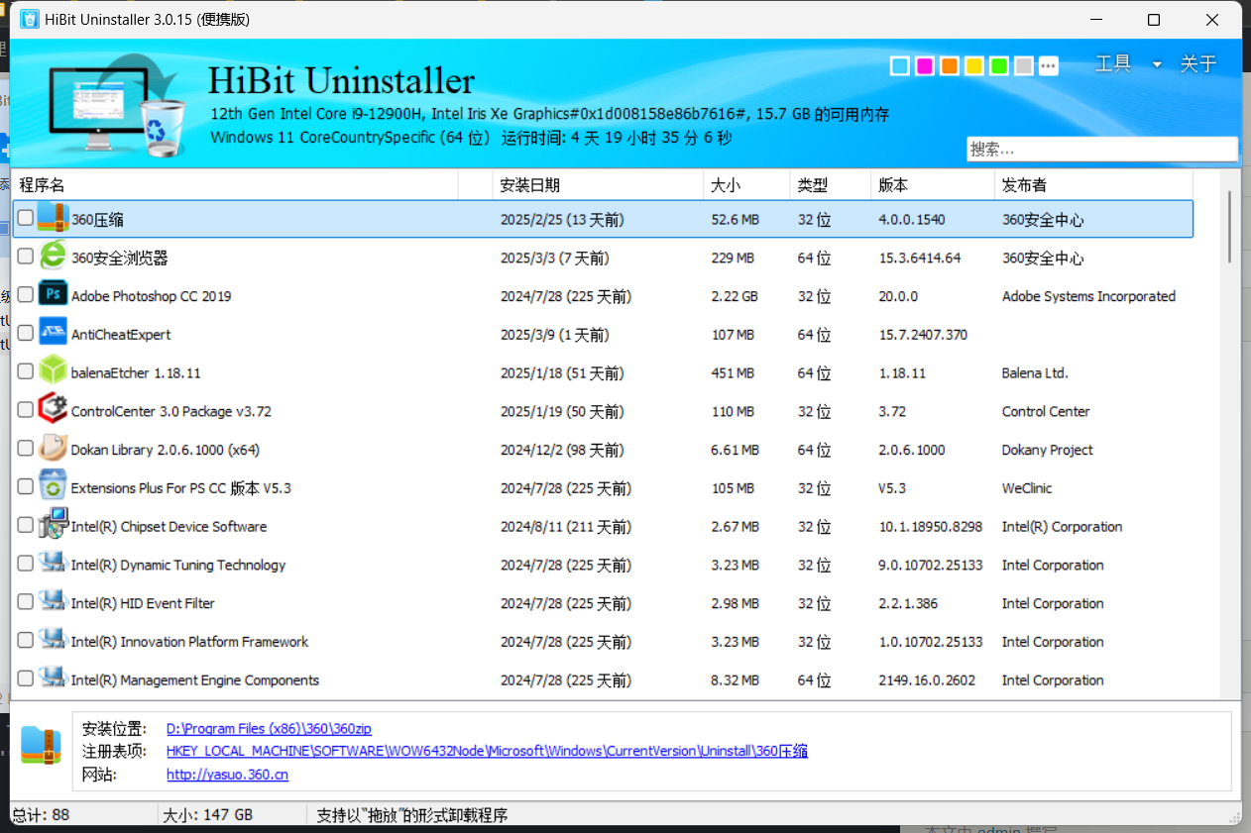
Task: Select the ControlCenter 3.0 Package checkbox
Action: tap(26, 410)
